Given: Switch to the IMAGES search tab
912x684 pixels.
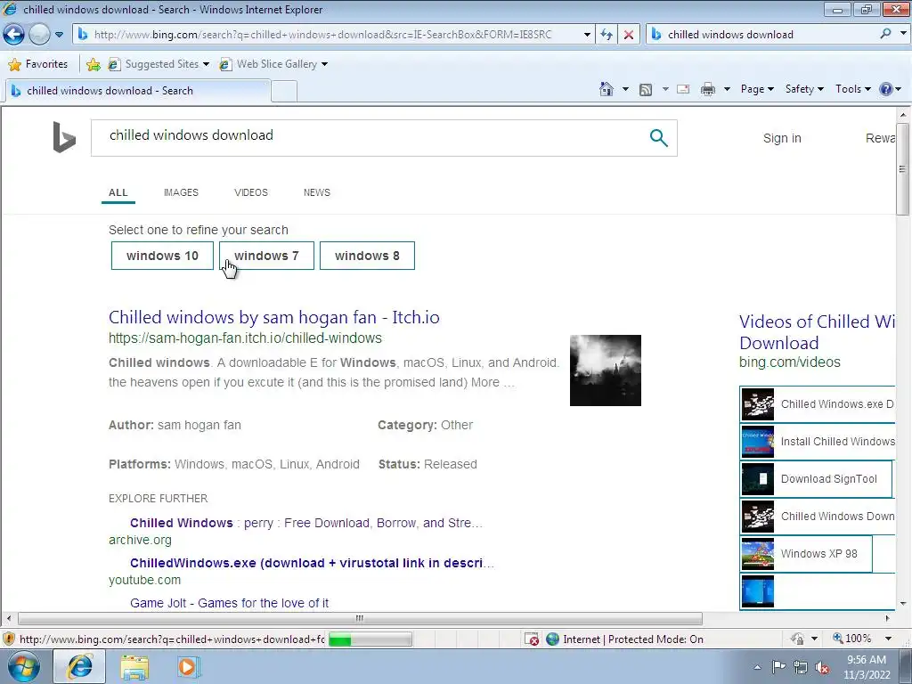Looking at the screenshot, I should click(181, 192).
